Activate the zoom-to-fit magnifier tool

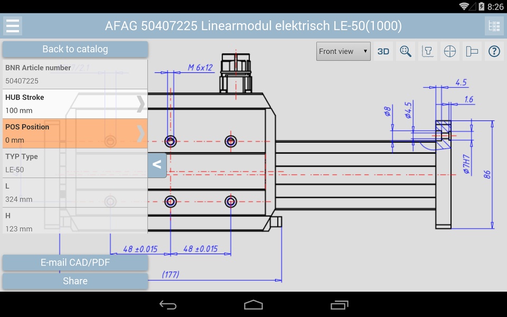(406, 51)
